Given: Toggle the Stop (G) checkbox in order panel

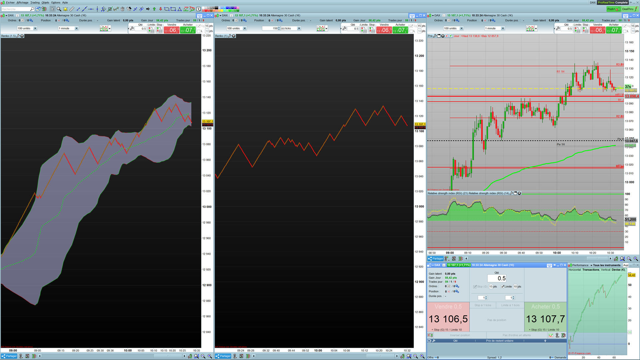Looking at the screenshot, I should (x=475, y=287).
